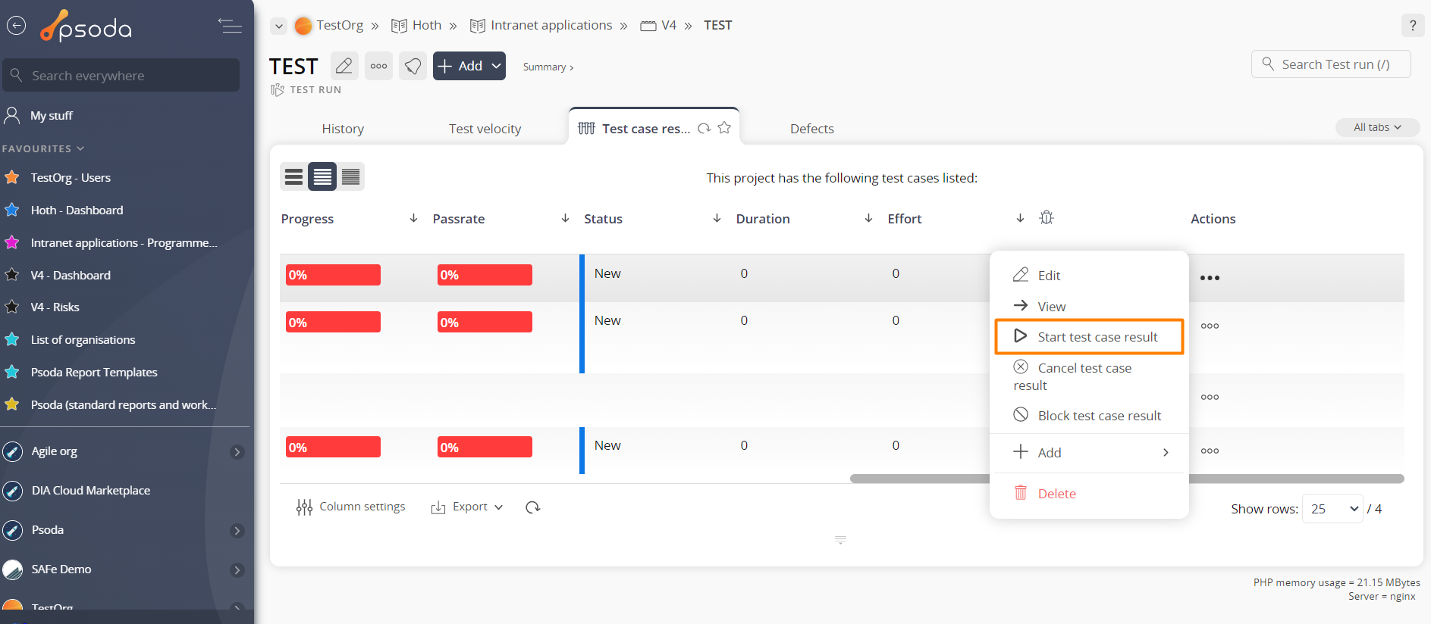This screenshot has height=624, width=1431.
Task: Click the defects bug column icon
Action: pos(1047,217)
